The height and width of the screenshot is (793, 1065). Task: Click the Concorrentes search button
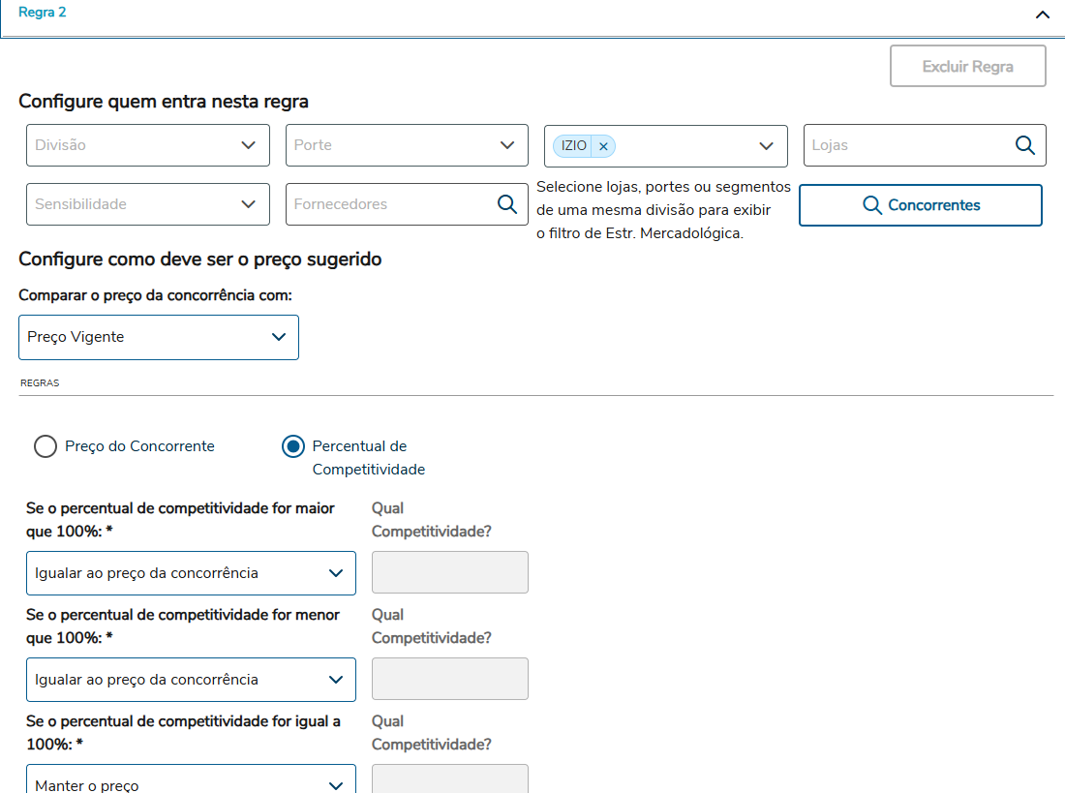920,205
